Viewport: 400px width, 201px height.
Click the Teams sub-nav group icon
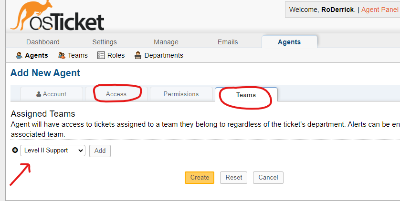point(62,55)
